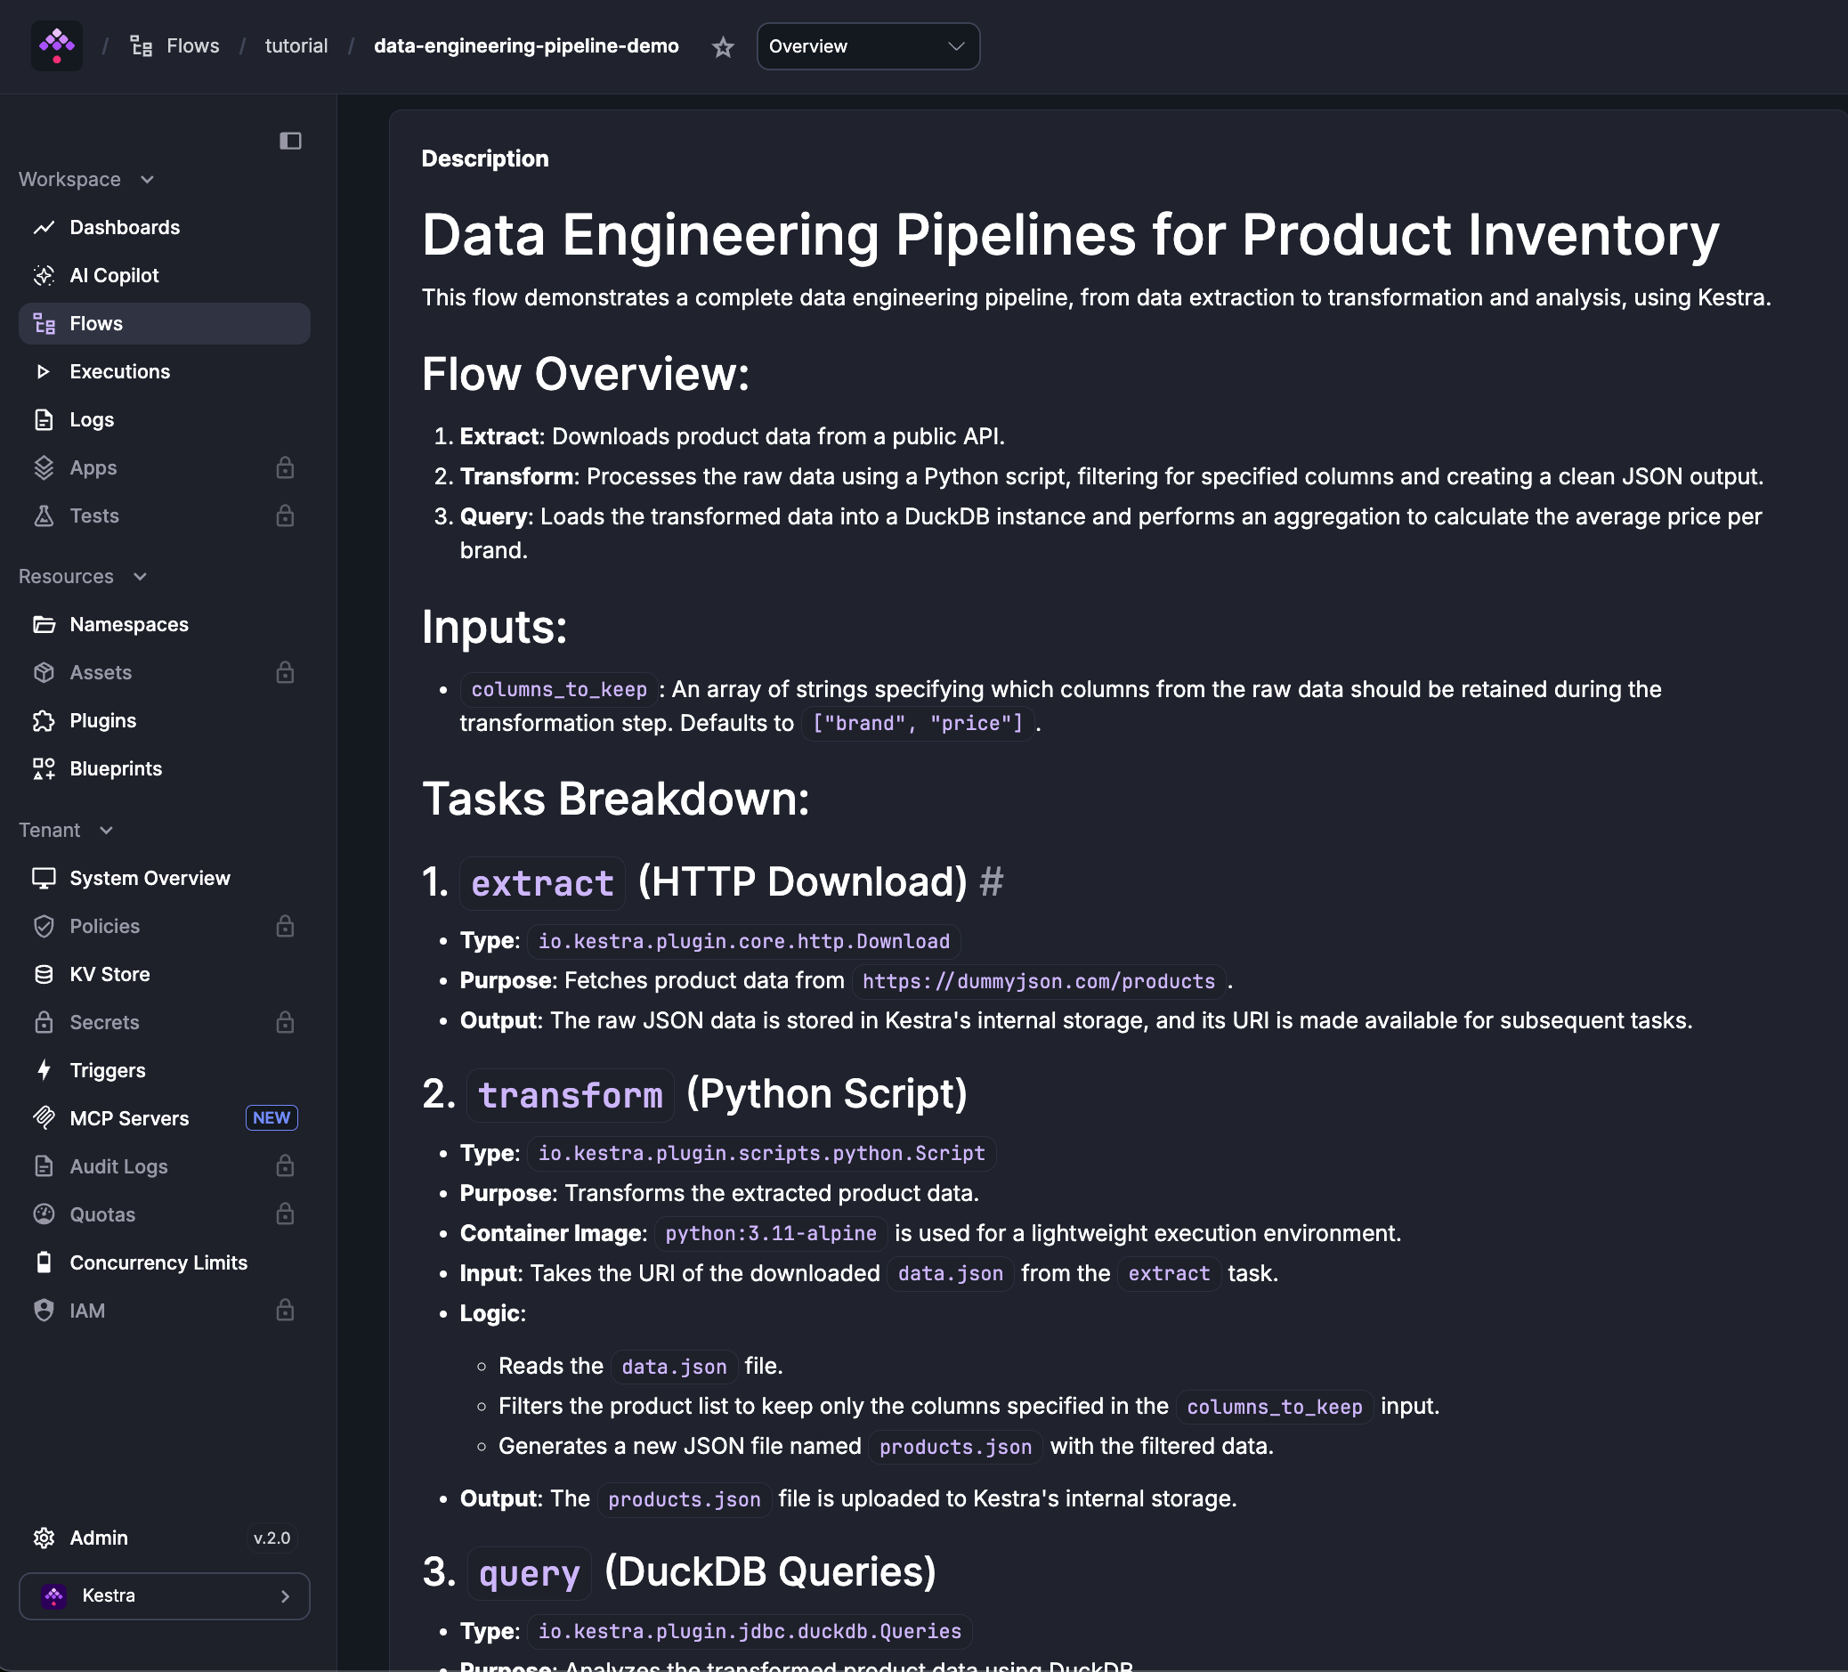The width and height of the screenshot is (1848, 1672).
Task: Collapse the Tenant section
Action: (106, 831)
